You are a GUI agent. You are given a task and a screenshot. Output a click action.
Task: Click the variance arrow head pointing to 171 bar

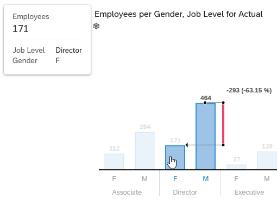coord(186,145)
